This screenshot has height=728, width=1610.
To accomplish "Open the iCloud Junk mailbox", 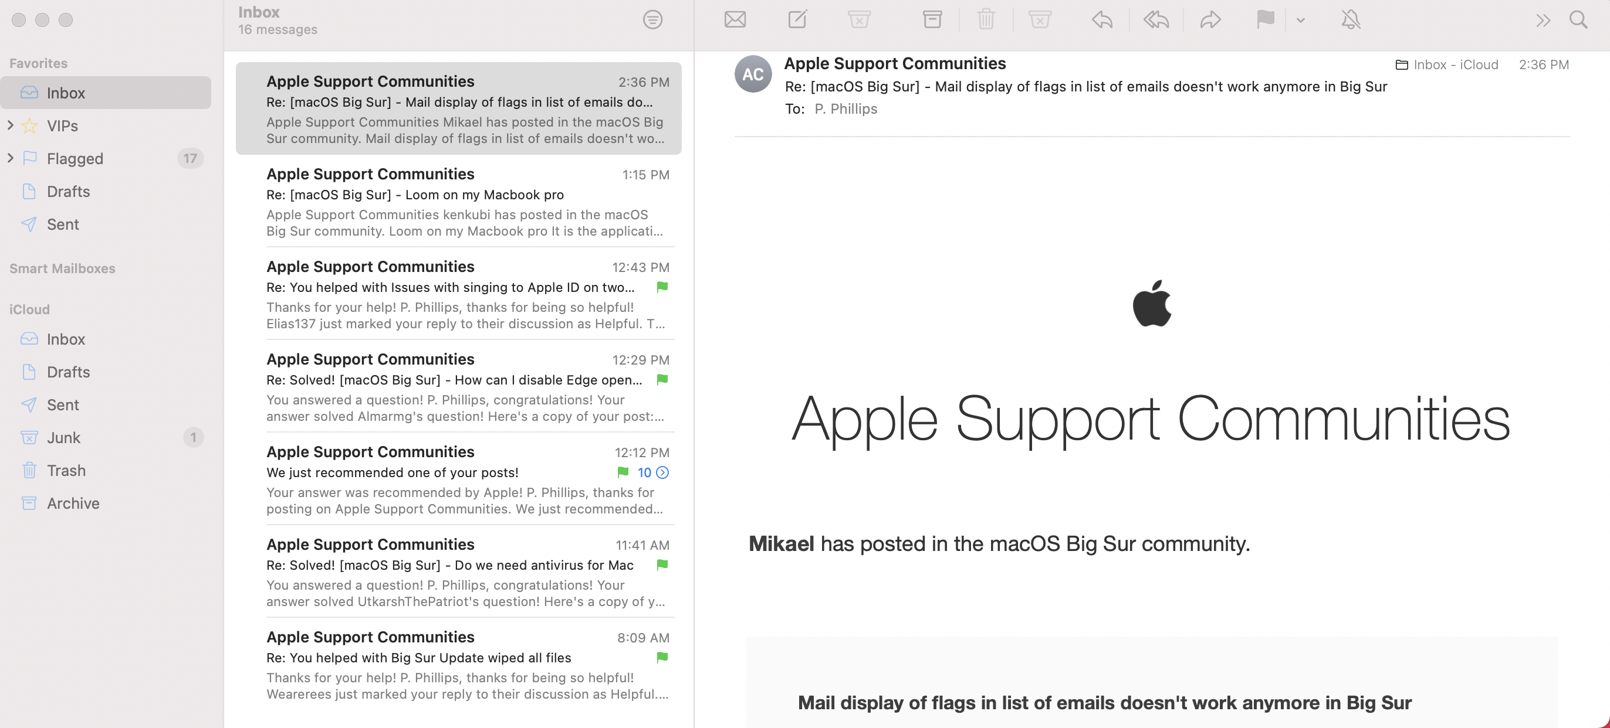I will [64, 438].
